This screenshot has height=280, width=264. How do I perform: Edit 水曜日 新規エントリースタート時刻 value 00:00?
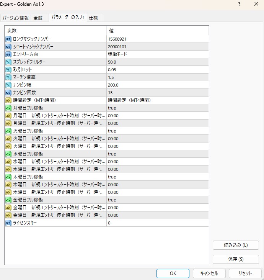coord(158,162)
